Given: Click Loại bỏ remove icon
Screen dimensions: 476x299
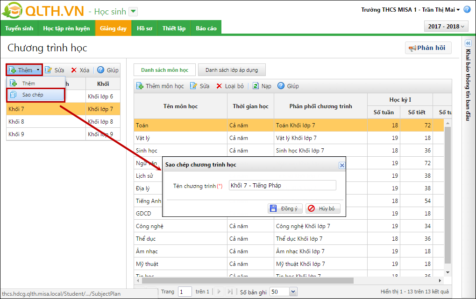Looking at the screenshot, I should pos(219,86).
